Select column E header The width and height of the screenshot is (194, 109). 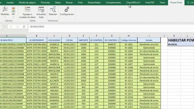[x=83, y=36]
